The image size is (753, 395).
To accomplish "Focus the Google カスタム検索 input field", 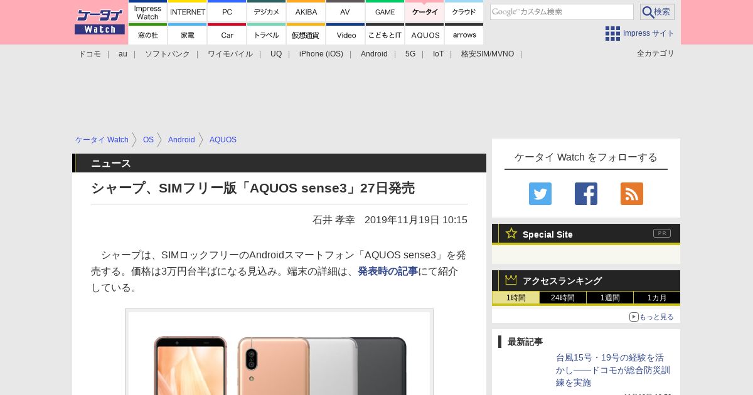I will (562, 12).
